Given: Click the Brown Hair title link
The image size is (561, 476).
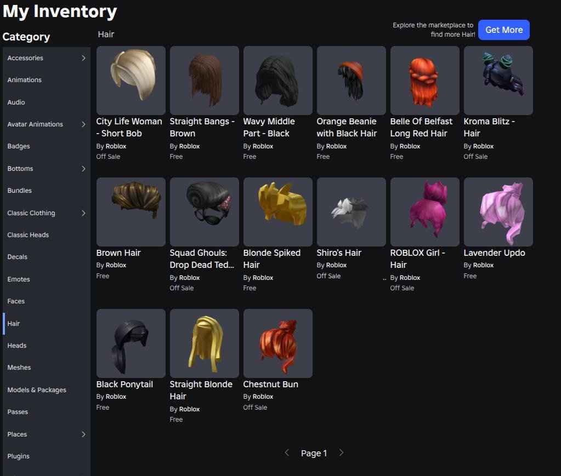Looking at the screenshot, I should click(x=118, y=253).
